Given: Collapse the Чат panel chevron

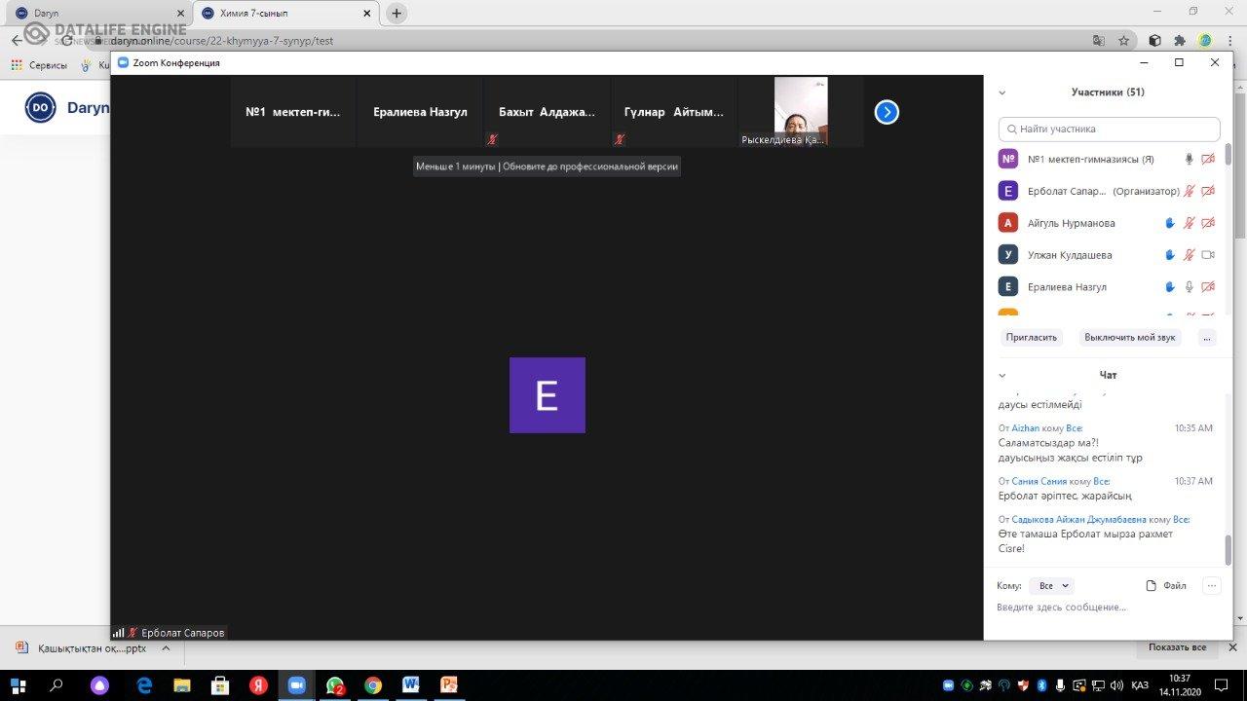Looking at the screenshot, I should click(x=1002, y=375).
